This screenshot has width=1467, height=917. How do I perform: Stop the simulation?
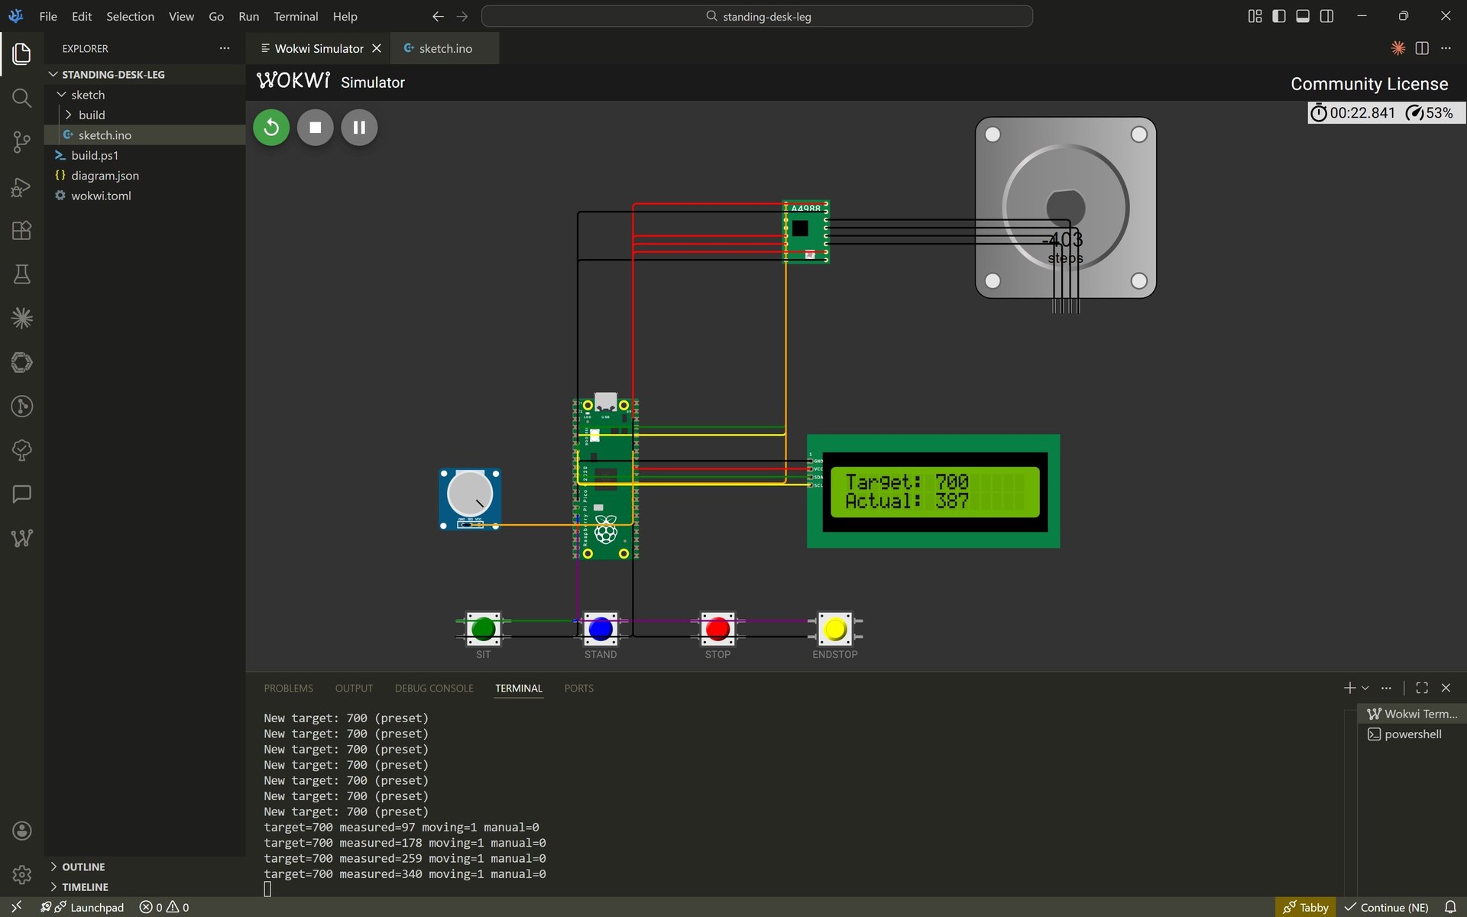pos(314,127)
